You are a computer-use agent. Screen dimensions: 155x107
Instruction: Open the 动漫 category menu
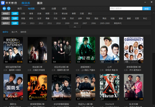[54, 9]
